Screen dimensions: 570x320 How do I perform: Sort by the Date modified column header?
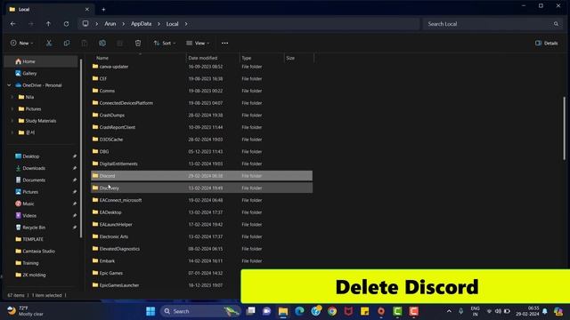(x=203, y=58)
